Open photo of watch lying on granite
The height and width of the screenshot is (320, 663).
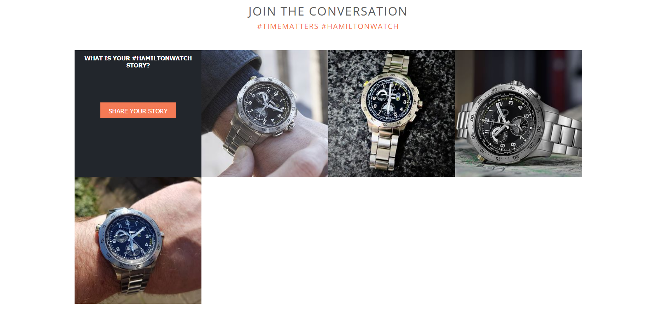392,113
